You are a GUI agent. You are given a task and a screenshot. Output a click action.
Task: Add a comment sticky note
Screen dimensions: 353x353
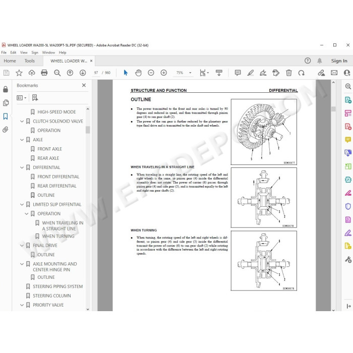(238, 73)
